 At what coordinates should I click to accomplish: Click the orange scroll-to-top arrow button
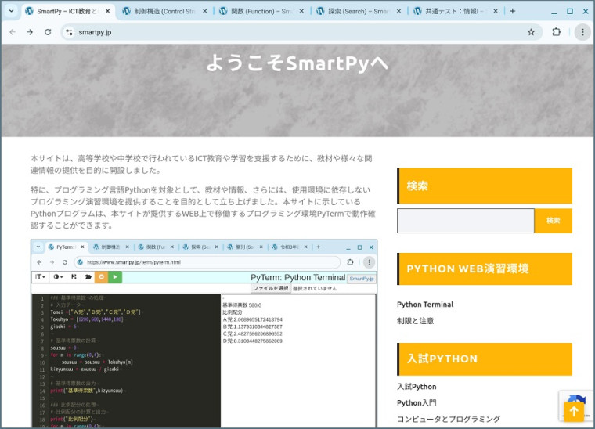coord(574,412)
